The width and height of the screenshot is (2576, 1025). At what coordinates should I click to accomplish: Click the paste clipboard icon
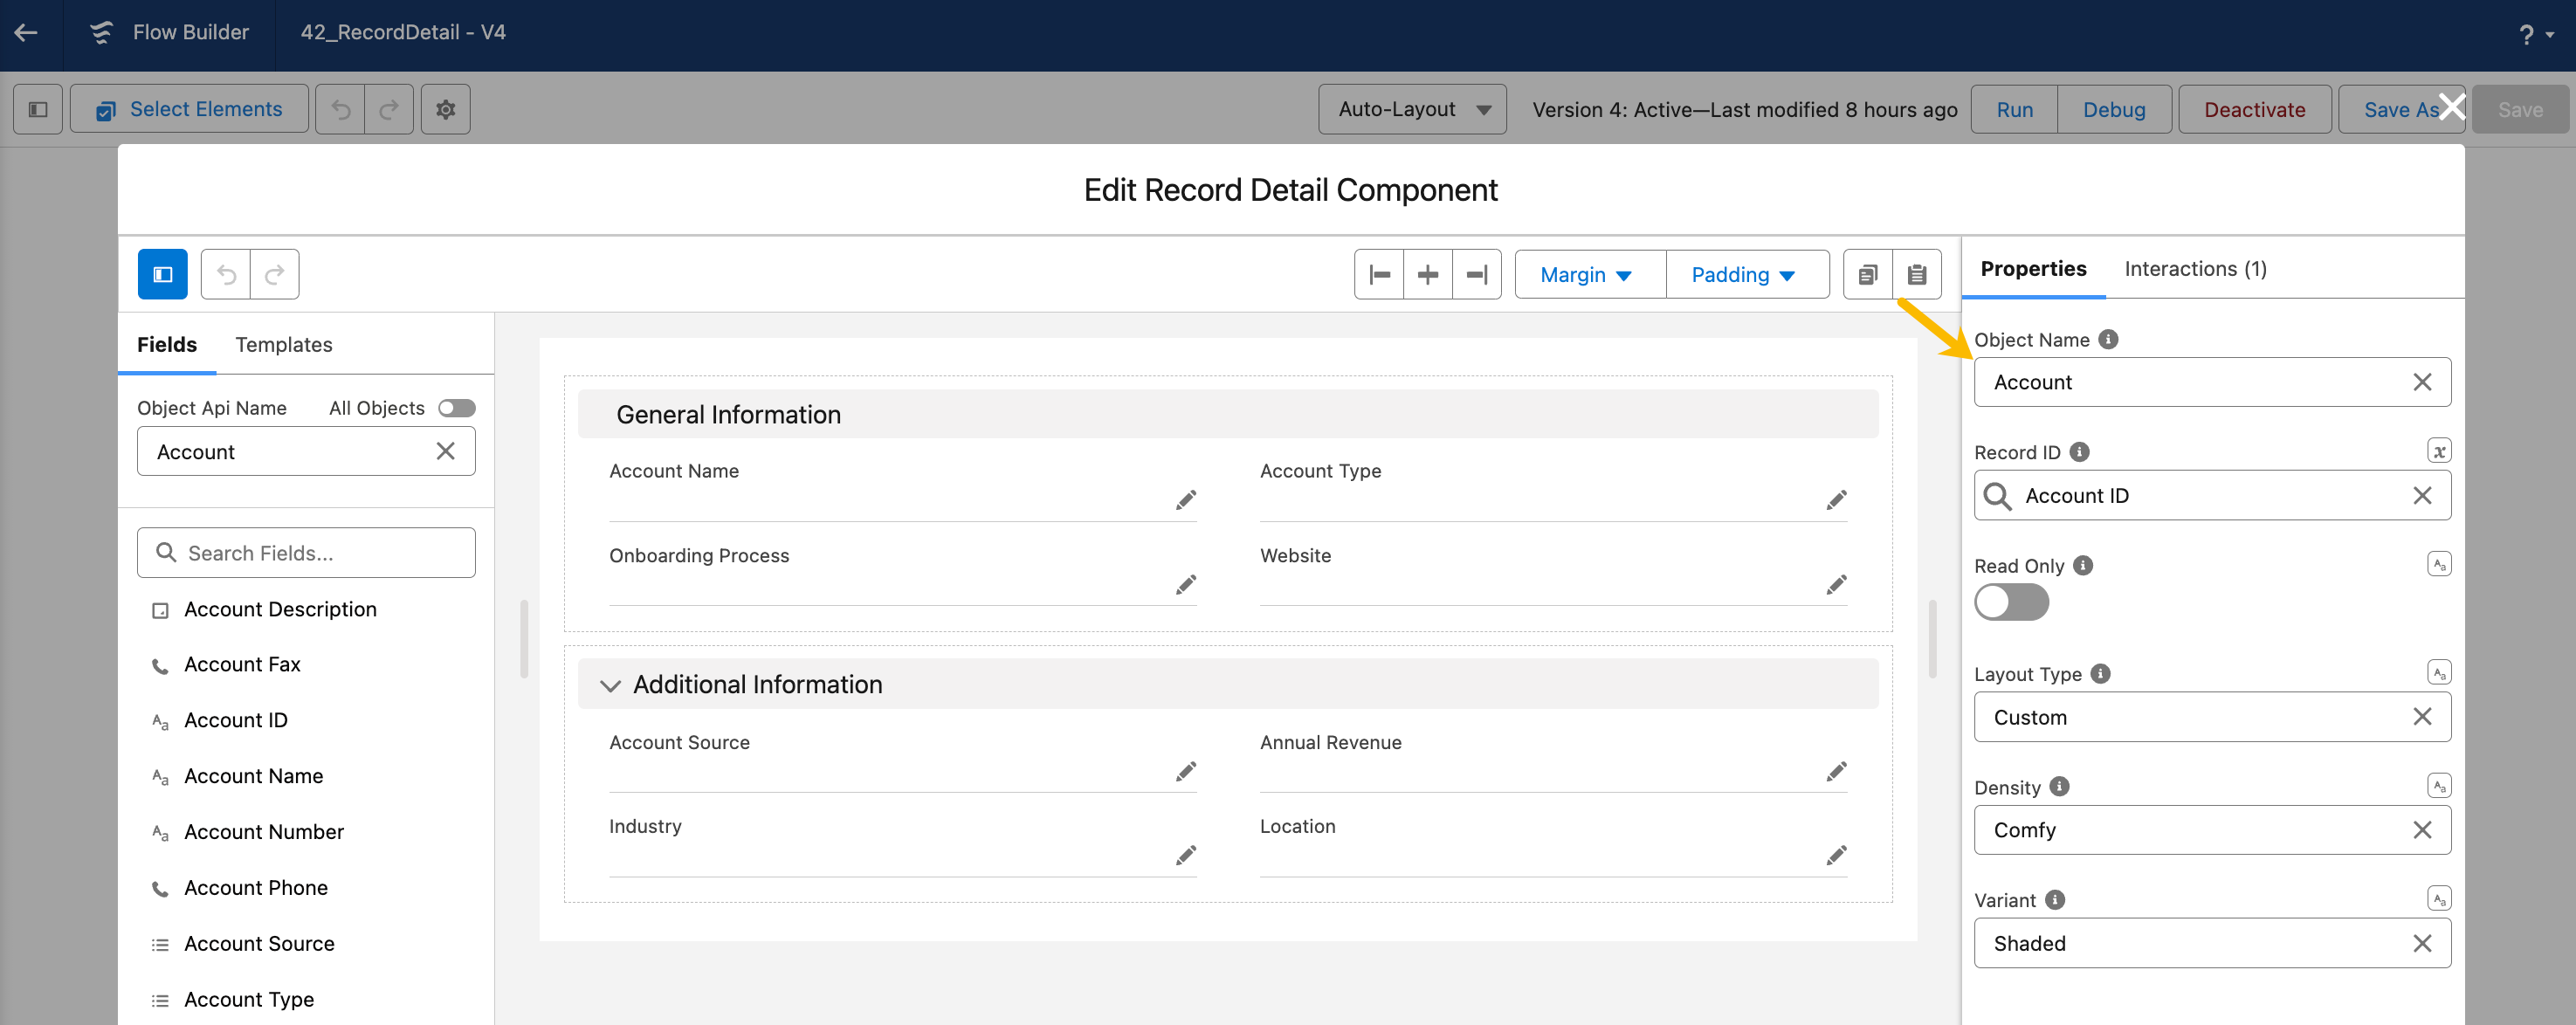[1916, 275]
